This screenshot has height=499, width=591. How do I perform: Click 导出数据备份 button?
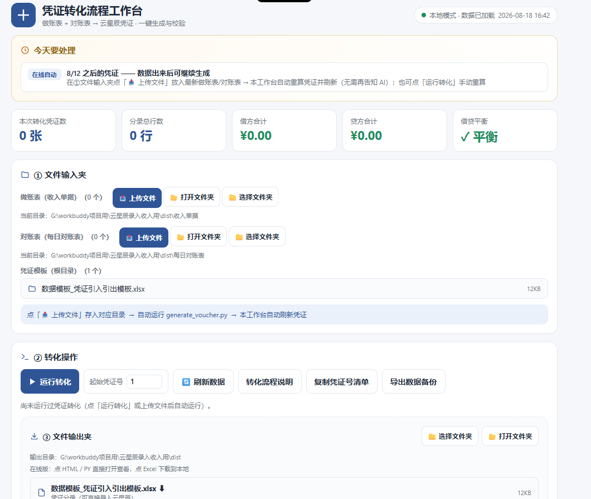pyautogui.click(x=414, y=381)
